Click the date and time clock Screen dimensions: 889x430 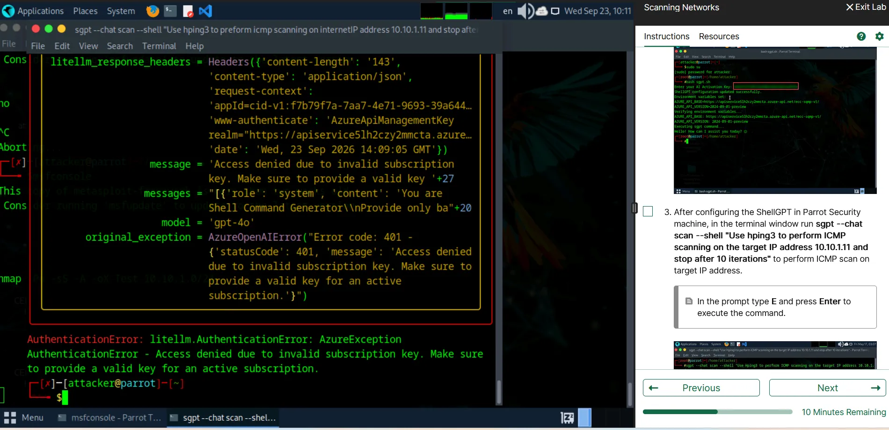point(598,11)
